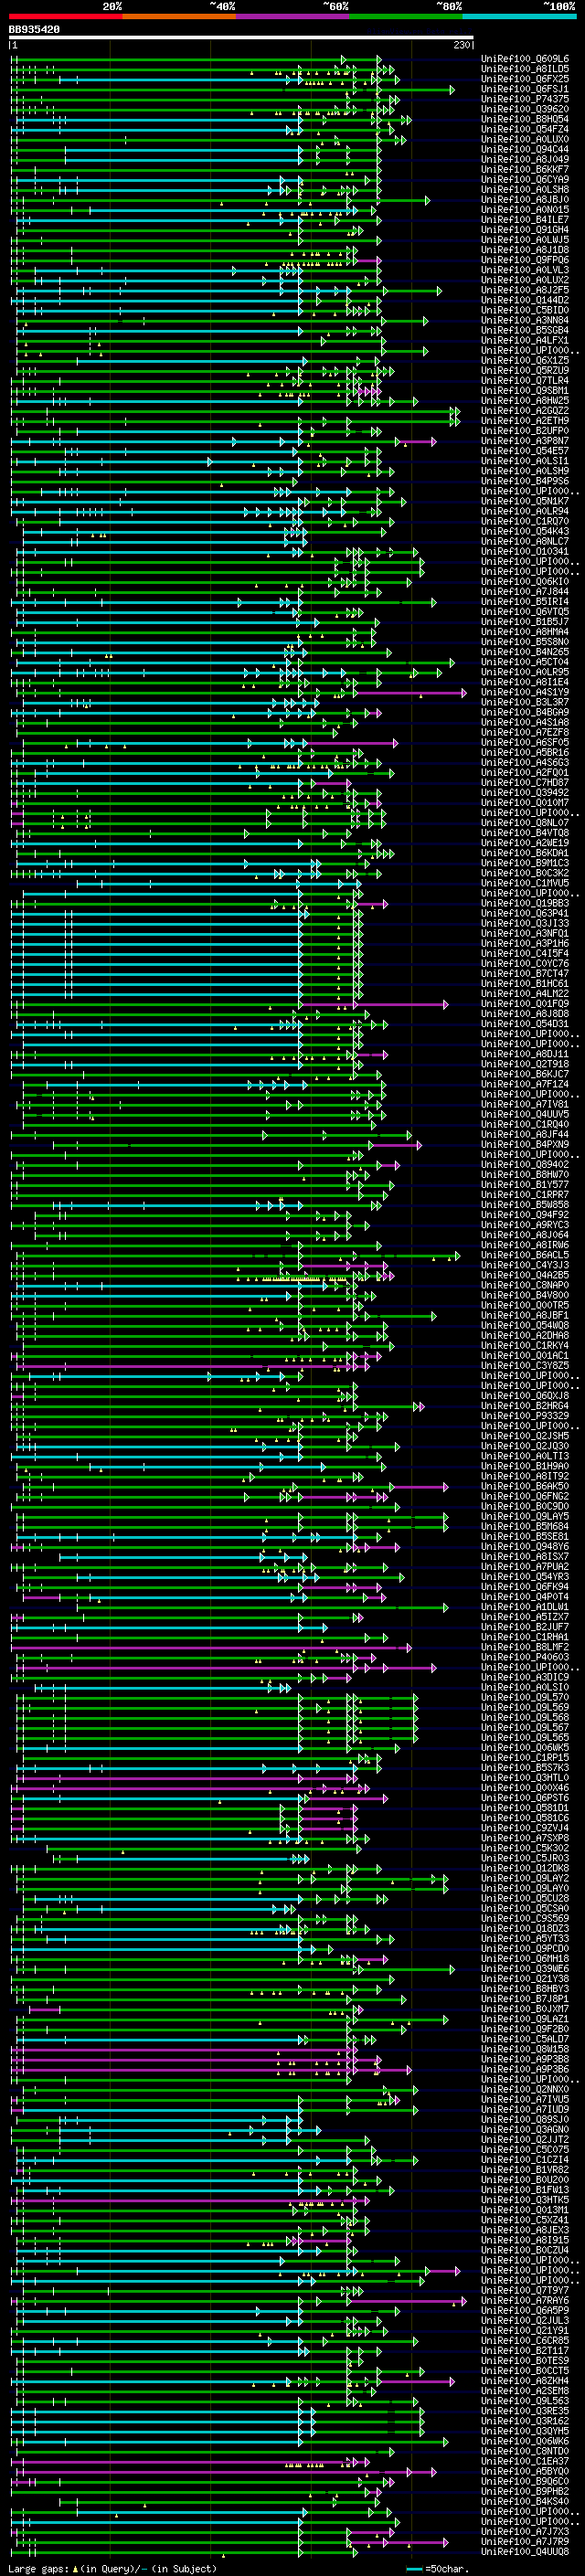585x2576 pixels.
Task: Select the UniRef100_Q4A2B5 row label
Action: (524, 1275)
